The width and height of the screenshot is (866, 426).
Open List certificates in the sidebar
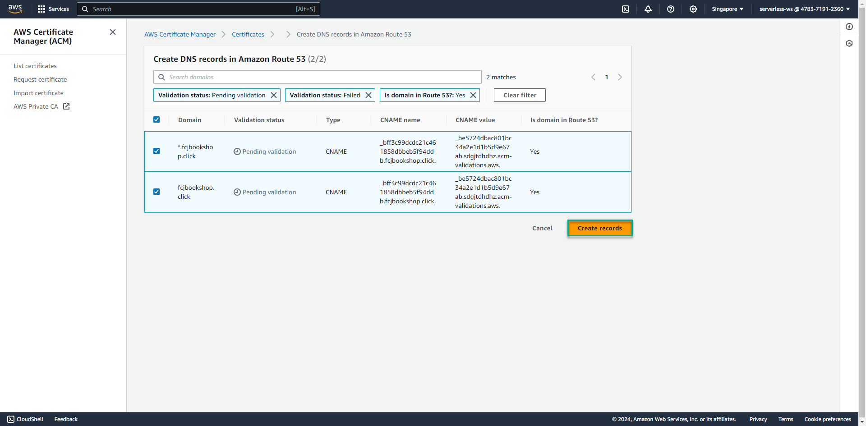(35, 66)
